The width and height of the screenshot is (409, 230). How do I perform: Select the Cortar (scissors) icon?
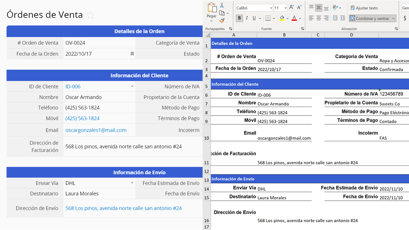(x=221, y=5)
